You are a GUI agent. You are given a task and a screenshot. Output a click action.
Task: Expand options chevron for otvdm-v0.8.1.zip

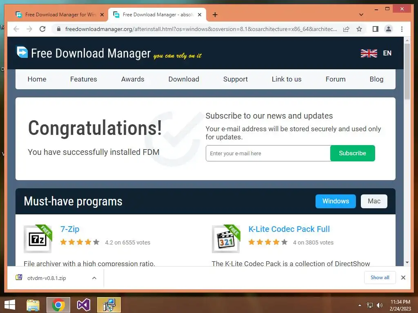point(94,278)
